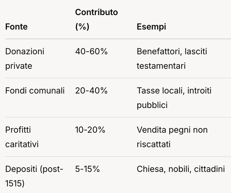This screenshot has width=231, height=193.
Task: Click the word pubblici
Action: [x=152, y=105]
